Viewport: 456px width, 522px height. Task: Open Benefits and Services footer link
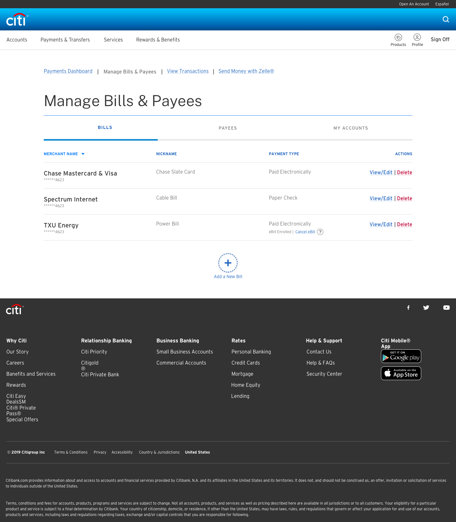point(31,374)
